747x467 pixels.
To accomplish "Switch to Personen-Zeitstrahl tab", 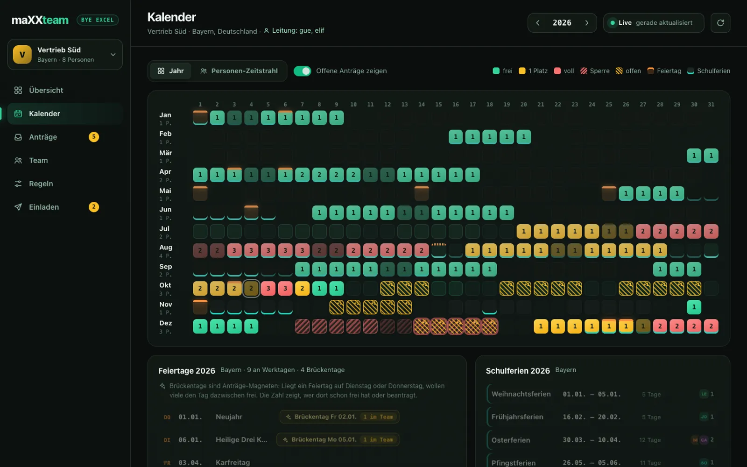I will 239,71.
